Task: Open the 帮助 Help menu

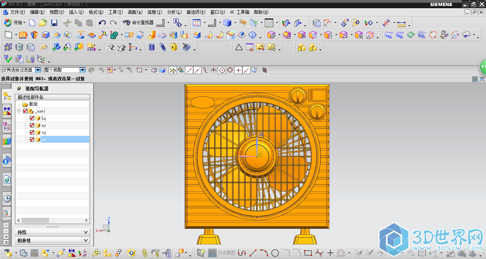Action: pos(261,12)
